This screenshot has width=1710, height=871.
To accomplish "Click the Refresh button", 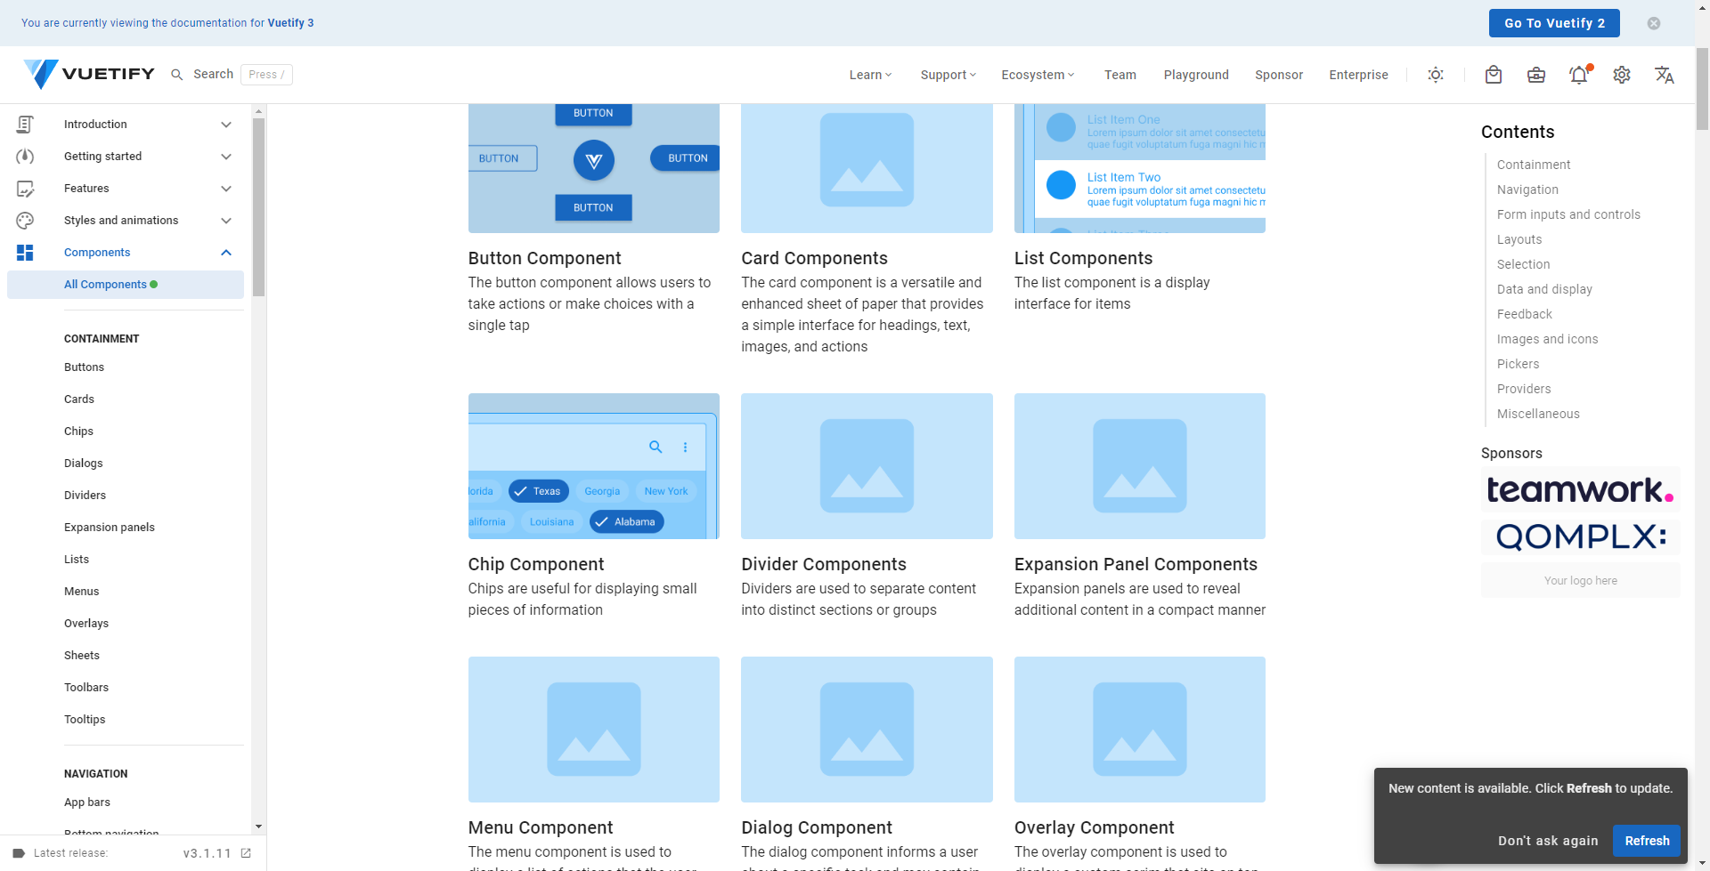I will click(x=1647, y=841).
